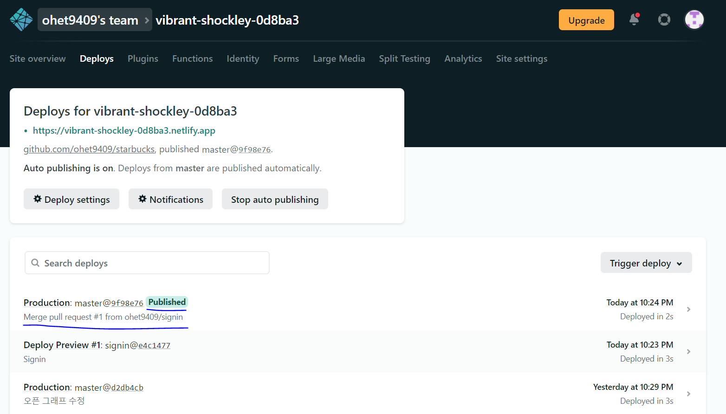The height and width of the screenshot is (414, 726).
Task: Click the Stop auto publishing button
Action: click(275, 199)
